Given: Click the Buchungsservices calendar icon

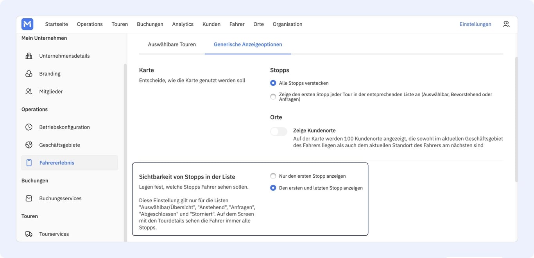Looking at the screenshot, I should tap(29, 198).
